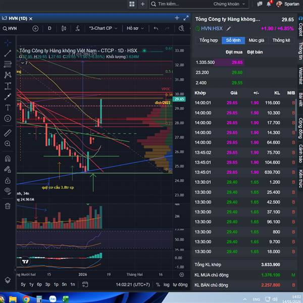Select the pattern drawing tool
Viewport: 303px width, 303px height.
tap(8, 75)
